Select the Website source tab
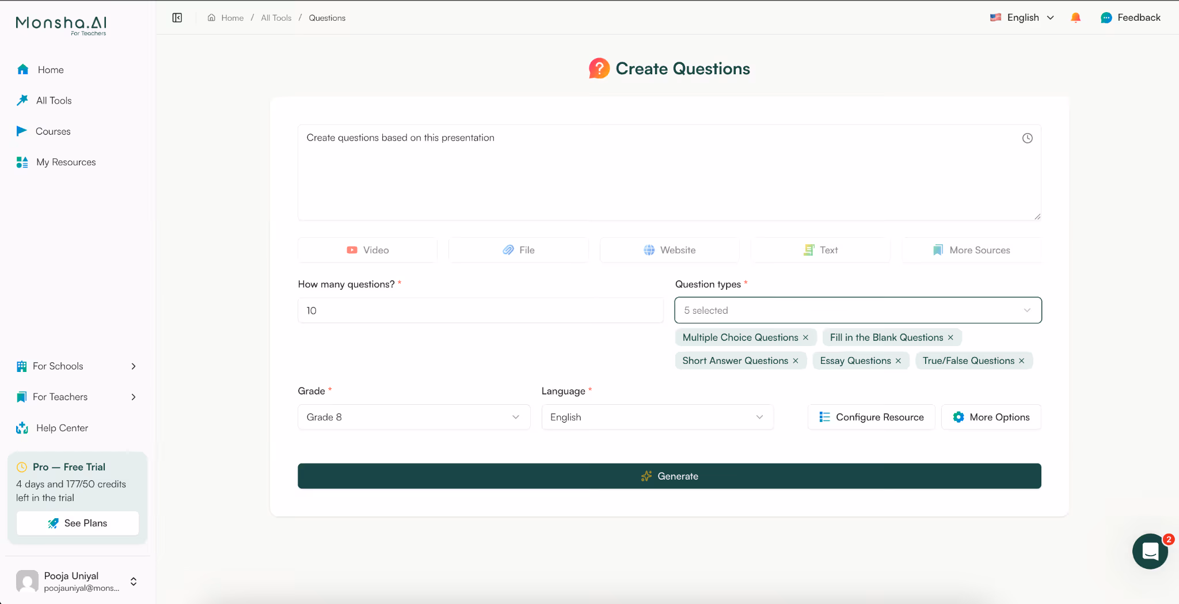The height and width of the screenshot is (604, 1179). coord(669,249)
